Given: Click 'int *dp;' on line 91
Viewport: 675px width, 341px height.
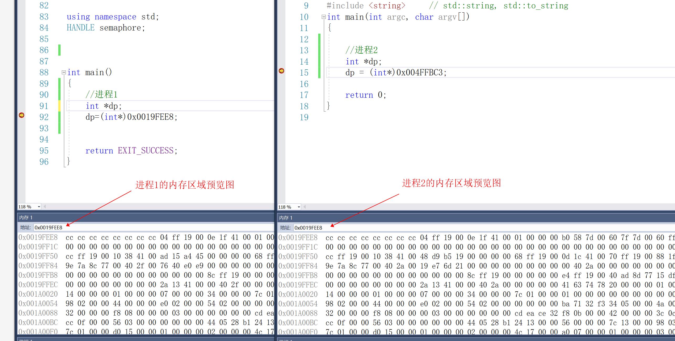Looking at the screenshot, I should (x=104, y=106).
